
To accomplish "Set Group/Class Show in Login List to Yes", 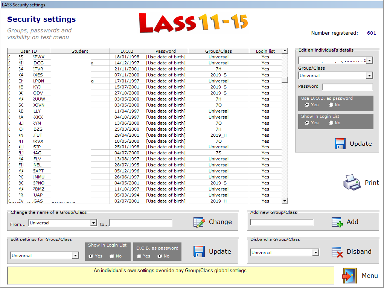I will pos(91,256).
